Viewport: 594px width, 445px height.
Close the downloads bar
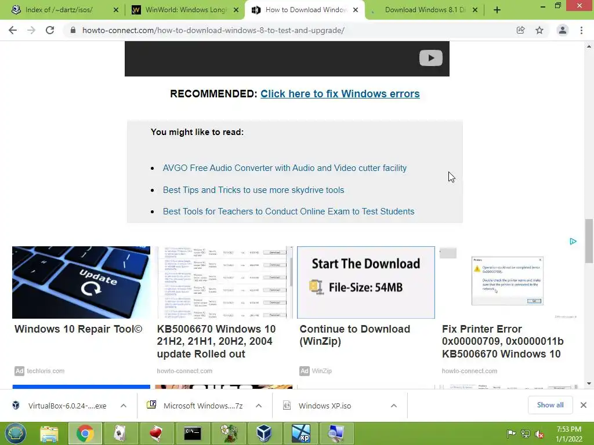(584, 405)
